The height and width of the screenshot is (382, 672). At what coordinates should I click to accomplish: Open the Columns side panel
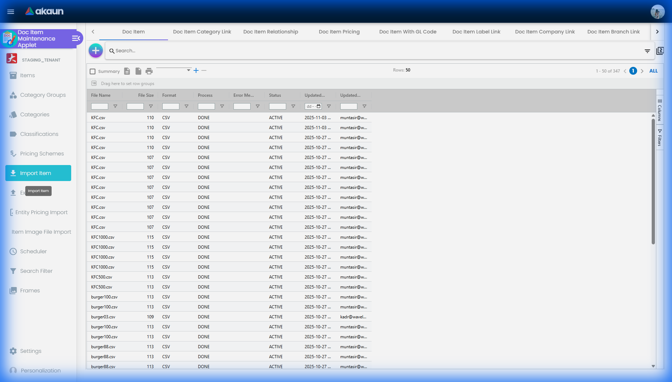point(660,110)
